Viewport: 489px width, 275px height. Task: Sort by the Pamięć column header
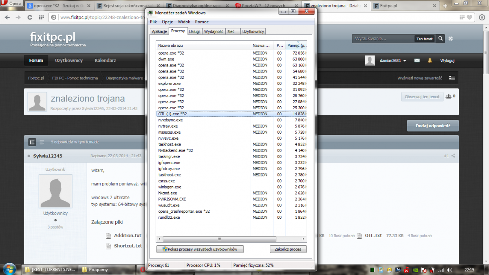[x=296, y=45]
